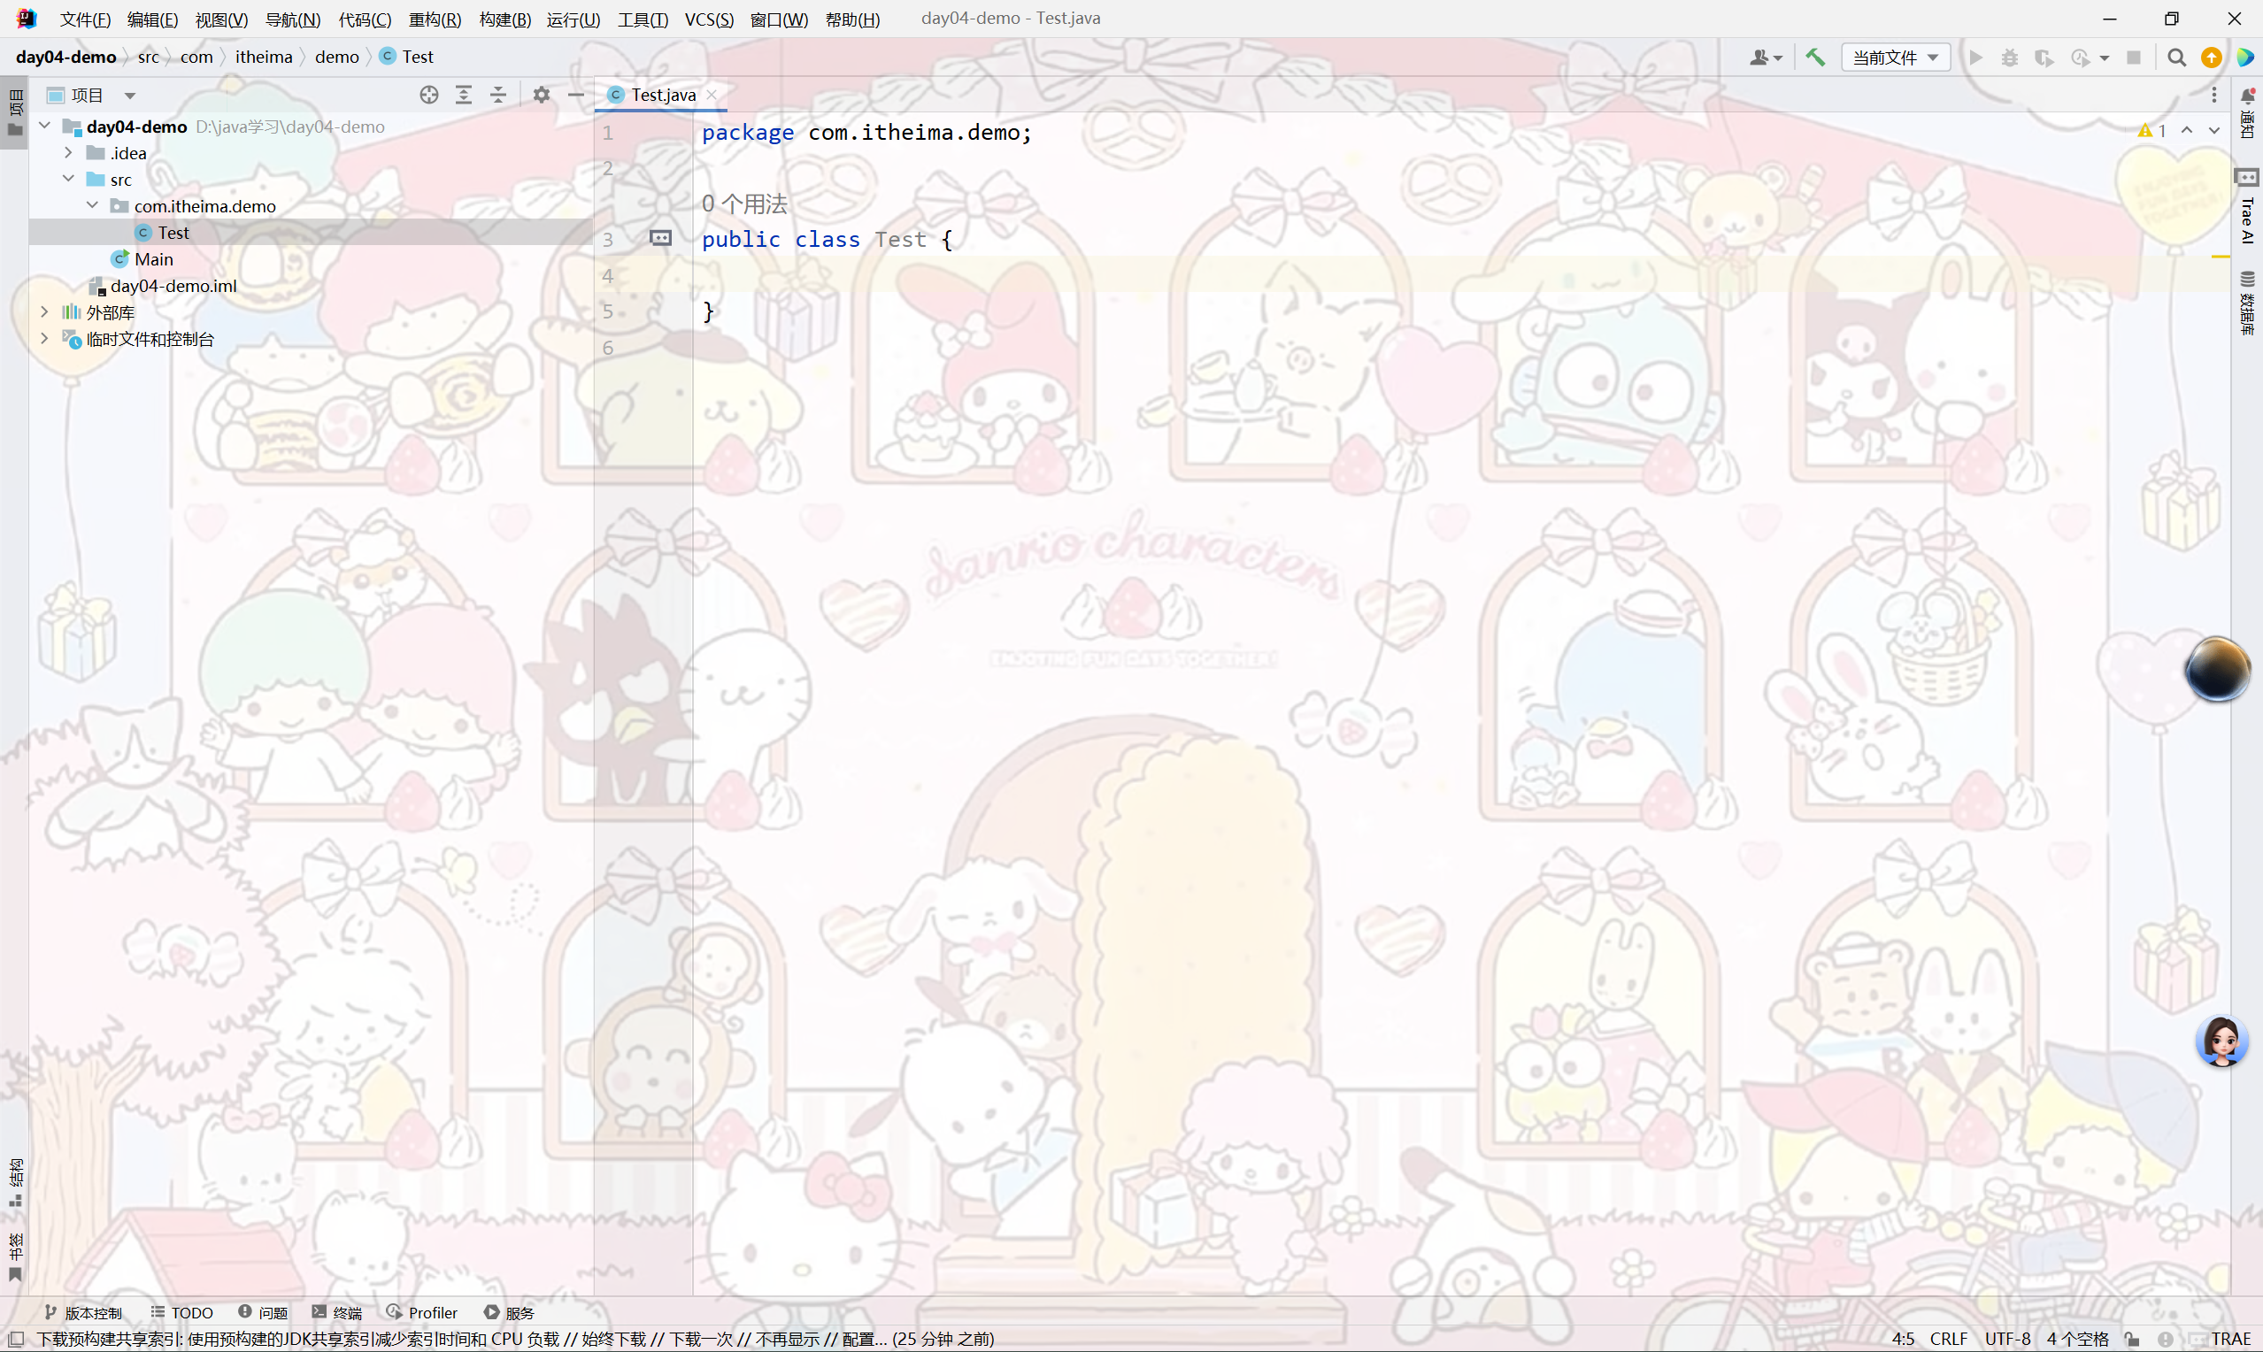Click the gutter icon beside line 3

[660, 239]
